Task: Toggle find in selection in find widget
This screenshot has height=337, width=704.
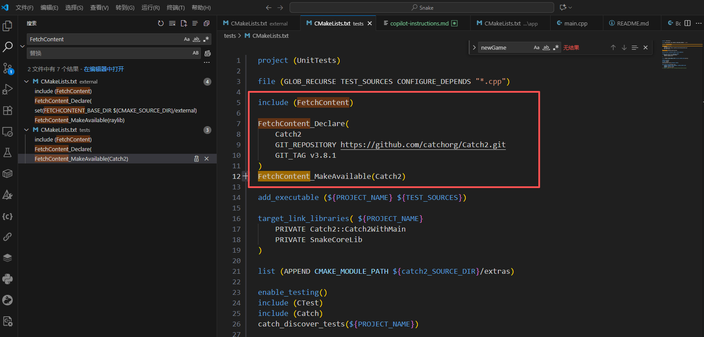Action: pos(635,47)
